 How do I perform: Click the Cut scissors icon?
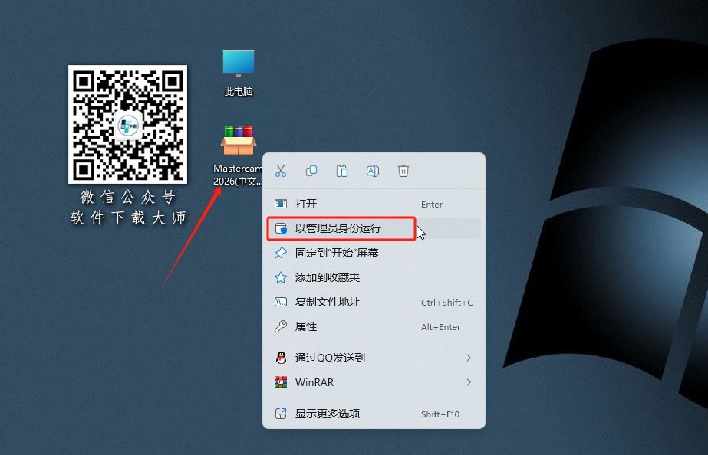click(x=281, y=171)
